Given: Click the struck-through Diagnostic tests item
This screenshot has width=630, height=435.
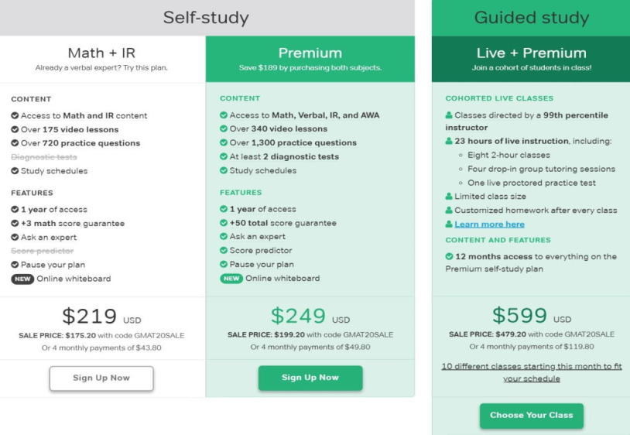Looking at the screenshot, I should tap(44, 157).
